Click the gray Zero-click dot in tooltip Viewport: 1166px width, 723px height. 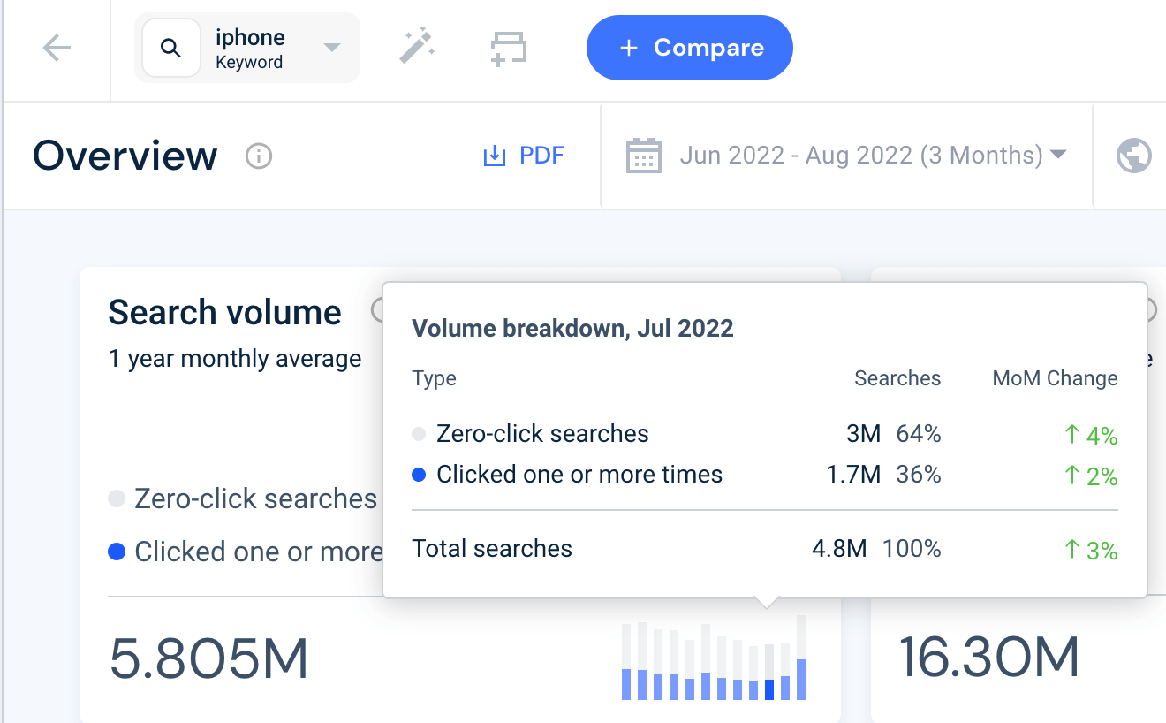420,434
